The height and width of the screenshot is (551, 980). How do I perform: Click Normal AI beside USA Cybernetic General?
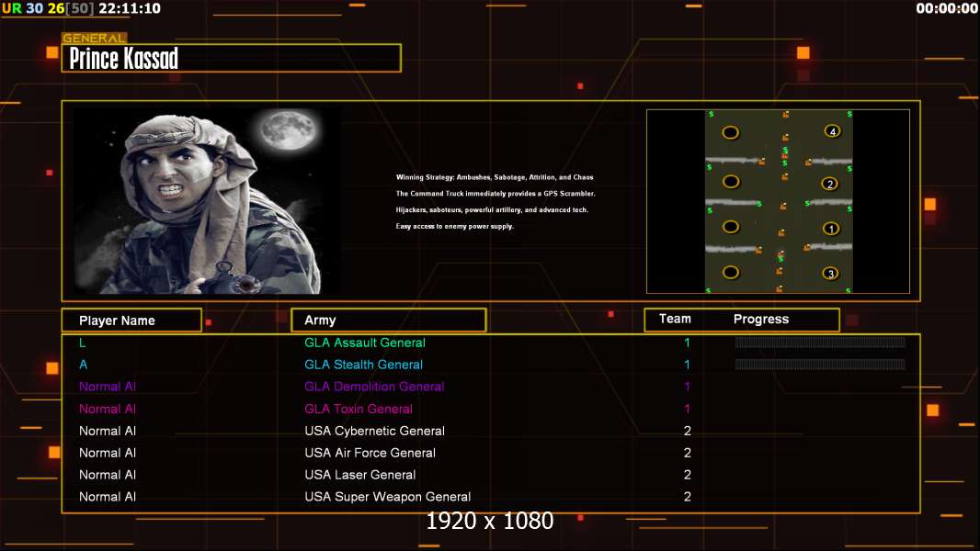[x=108, y=431]
